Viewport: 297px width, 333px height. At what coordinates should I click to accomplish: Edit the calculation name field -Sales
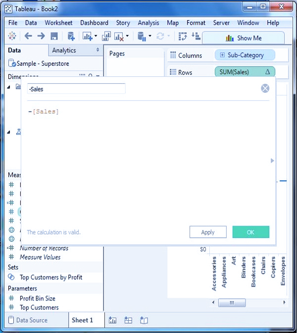76,89
